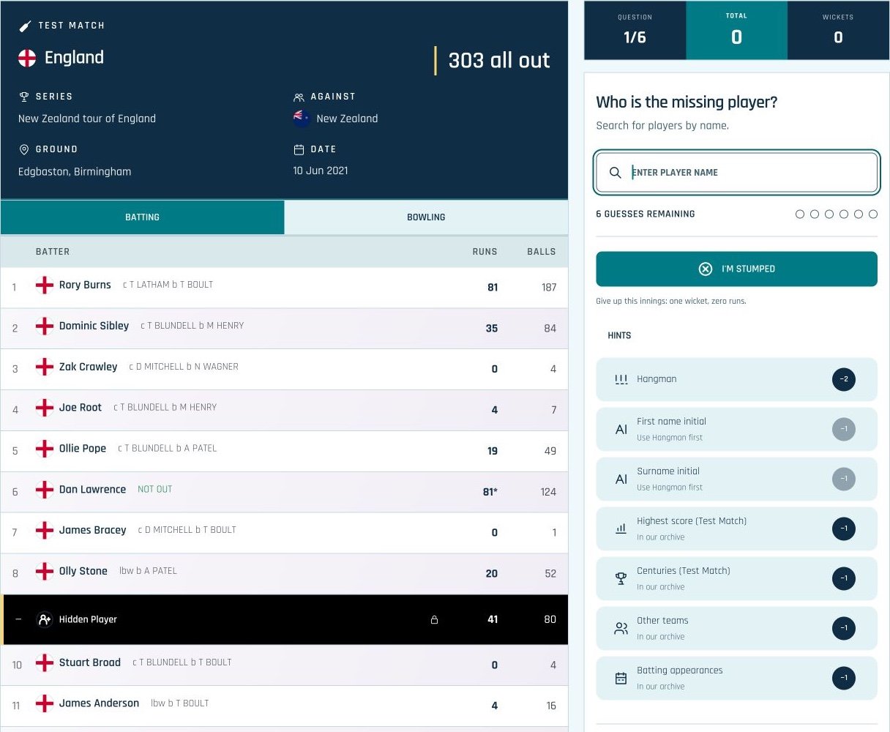Click the Batting appearances calendar icon
Screen dimensions: 890x732
tap(621, 678)
